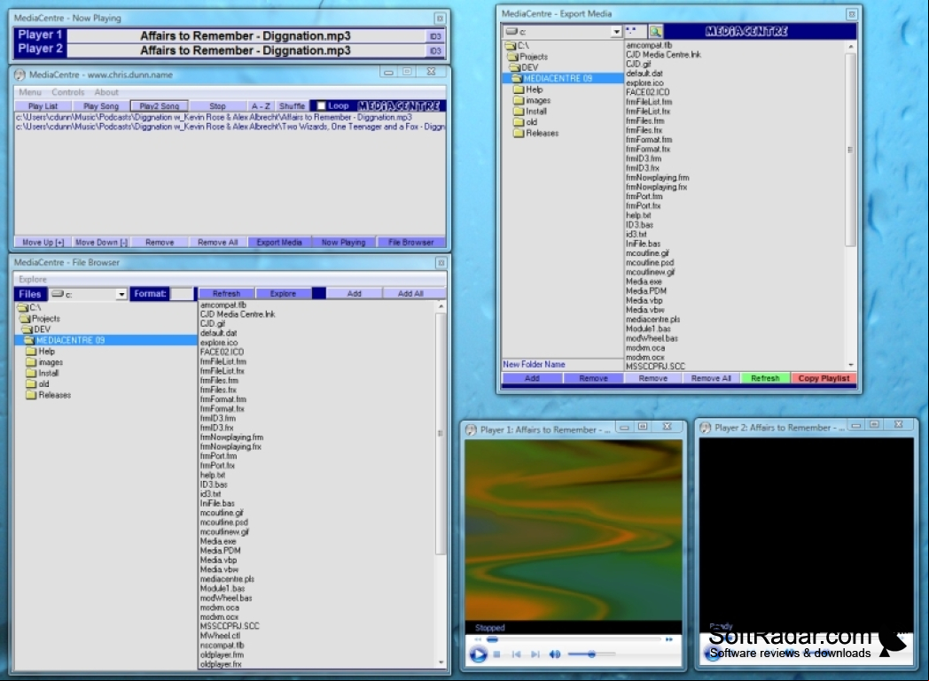Move selected track up with Move Up [+]

click(43, 243)
